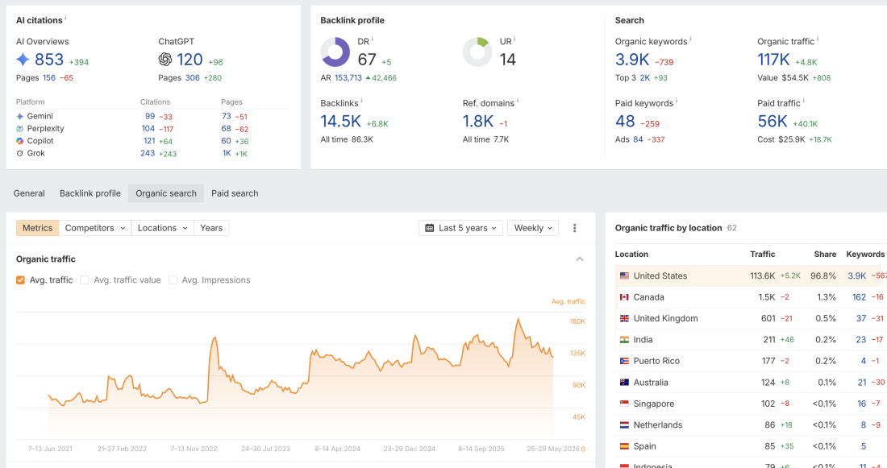Click the India flag icon
Screen dimensions: 887x468
[624, 340]
